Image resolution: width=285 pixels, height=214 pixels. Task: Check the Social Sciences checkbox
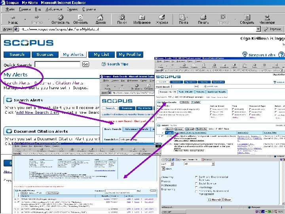tap(196, 183)
